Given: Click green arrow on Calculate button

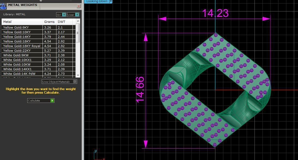Looking at the screenshot, I should [52, 100].
